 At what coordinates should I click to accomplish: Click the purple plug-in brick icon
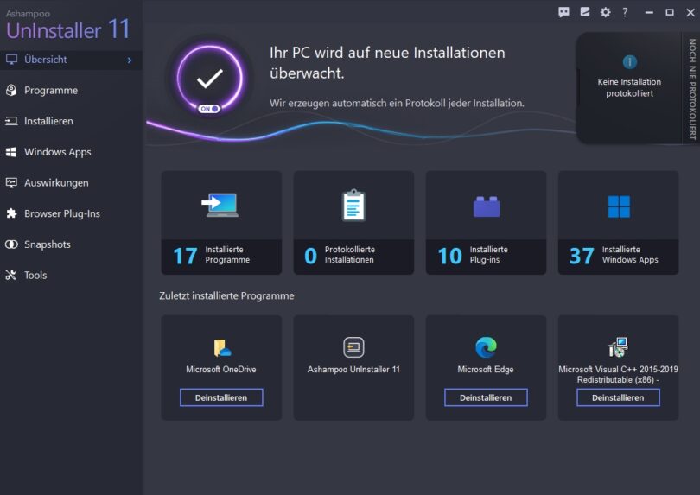(x=487, y=206)
